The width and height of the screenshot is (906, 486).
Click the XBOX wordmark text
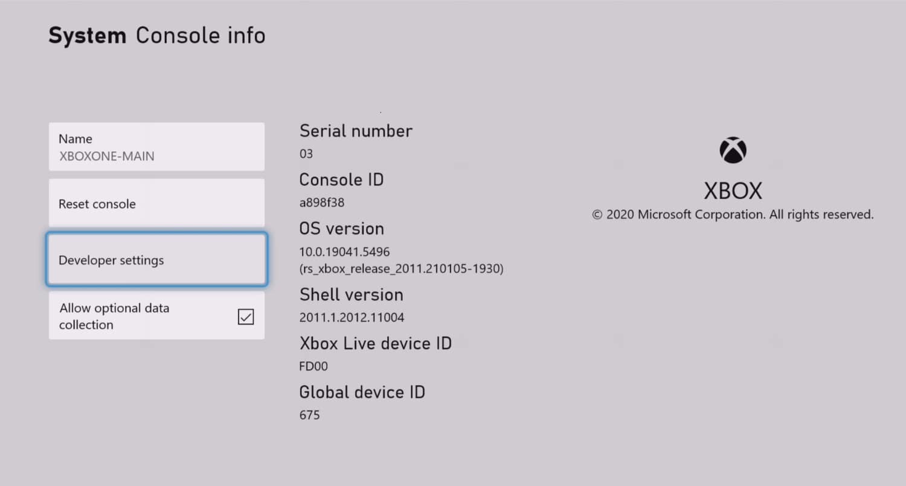733,191
